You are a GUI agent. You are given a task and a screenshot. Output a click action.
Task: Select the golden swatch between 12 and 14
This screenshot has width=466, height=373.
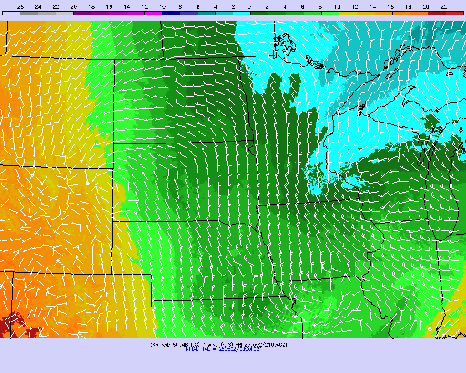click(366, 13)
